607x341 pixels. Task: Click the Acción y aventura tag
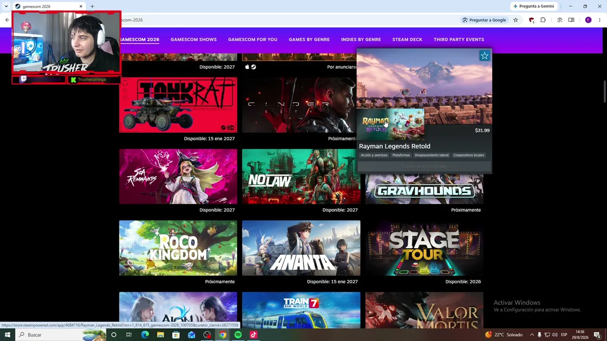(374, 155)
